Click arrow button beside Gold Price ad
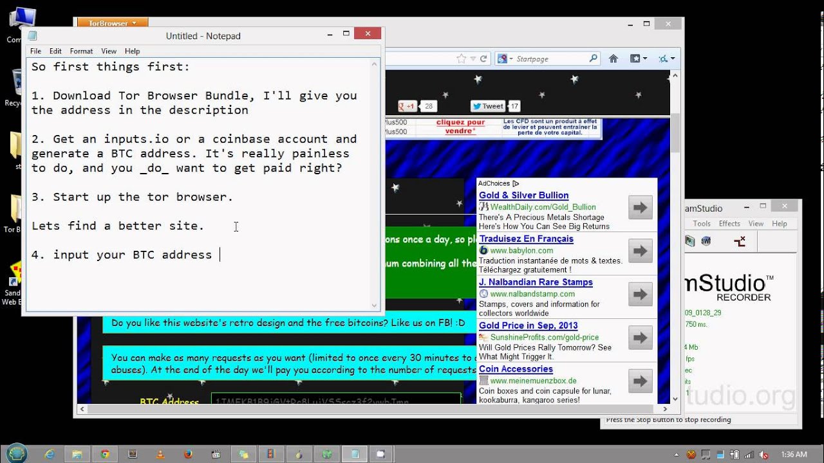The image size is (824, 463). [641, 338]
